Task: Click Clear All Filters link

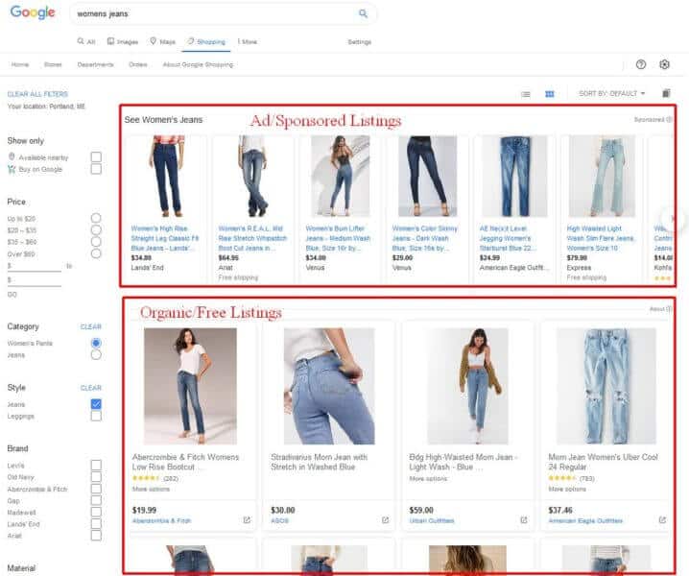Action: coord(37,94)
